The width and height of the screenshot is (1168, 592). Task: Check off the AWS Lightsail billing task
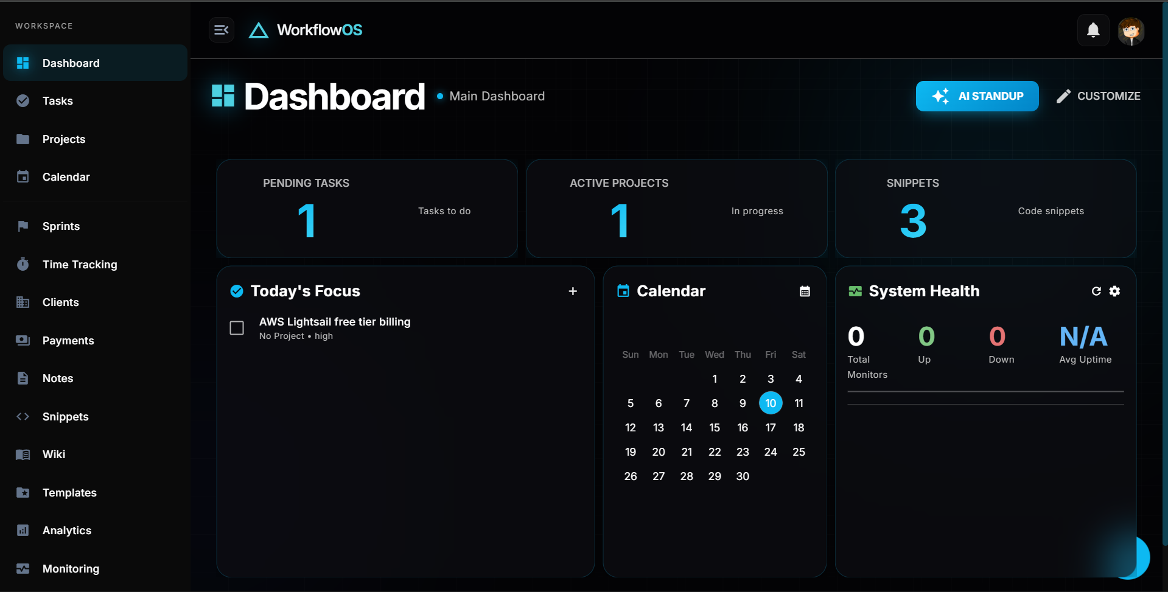[236, 328]
